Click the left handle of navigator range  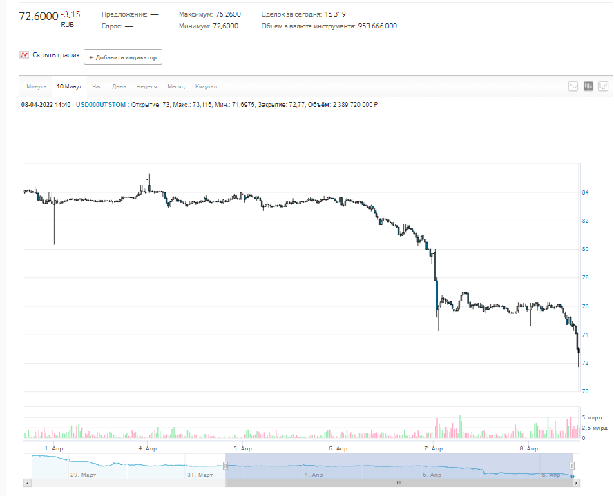[x=226, y=466]
